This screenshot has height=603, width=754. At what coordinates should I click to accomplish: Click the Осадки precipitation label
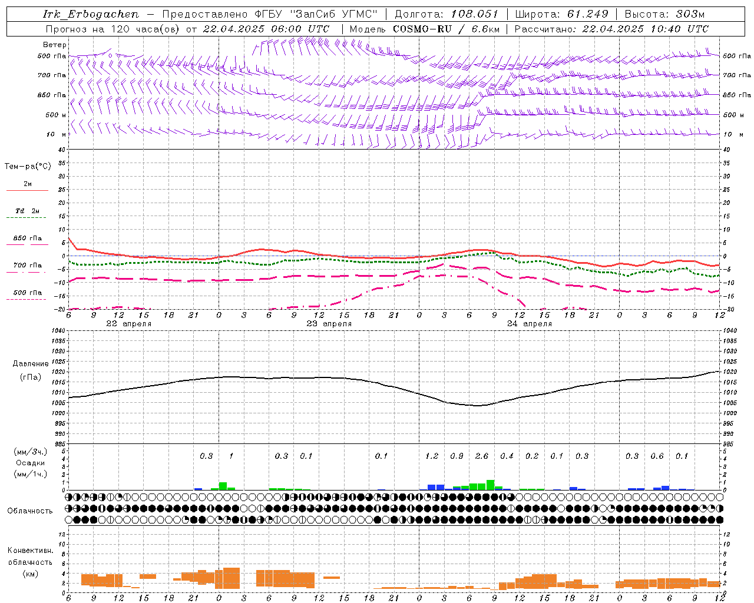pyautogui.click(x=31, y=463)
